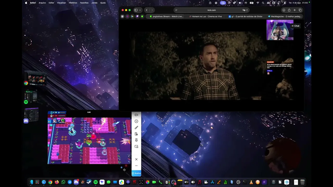Click the kick.com address bar

click(212, 10)
